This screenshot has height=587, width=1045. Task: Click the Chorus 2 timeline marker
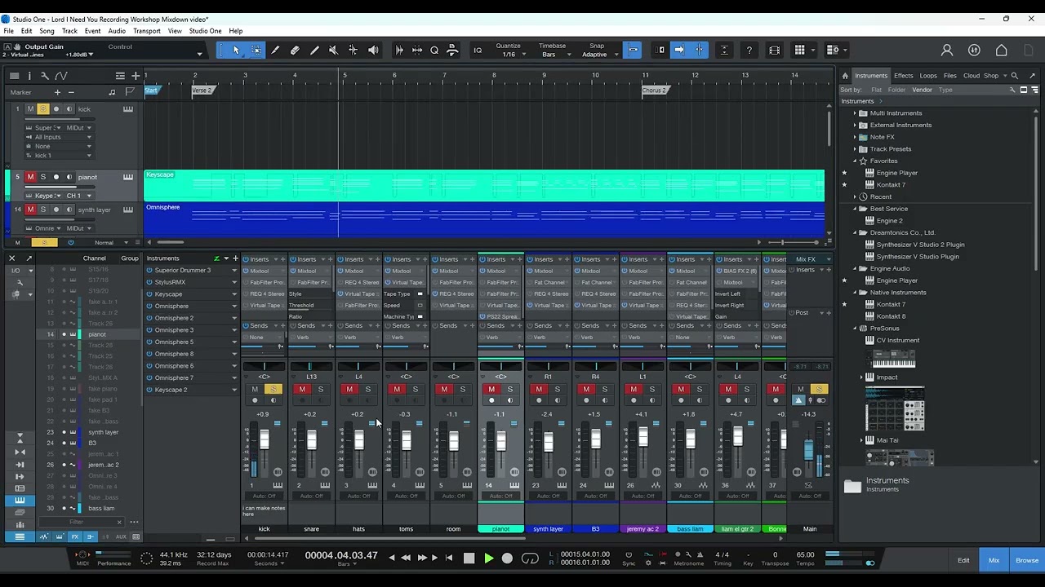click(655, 90)
